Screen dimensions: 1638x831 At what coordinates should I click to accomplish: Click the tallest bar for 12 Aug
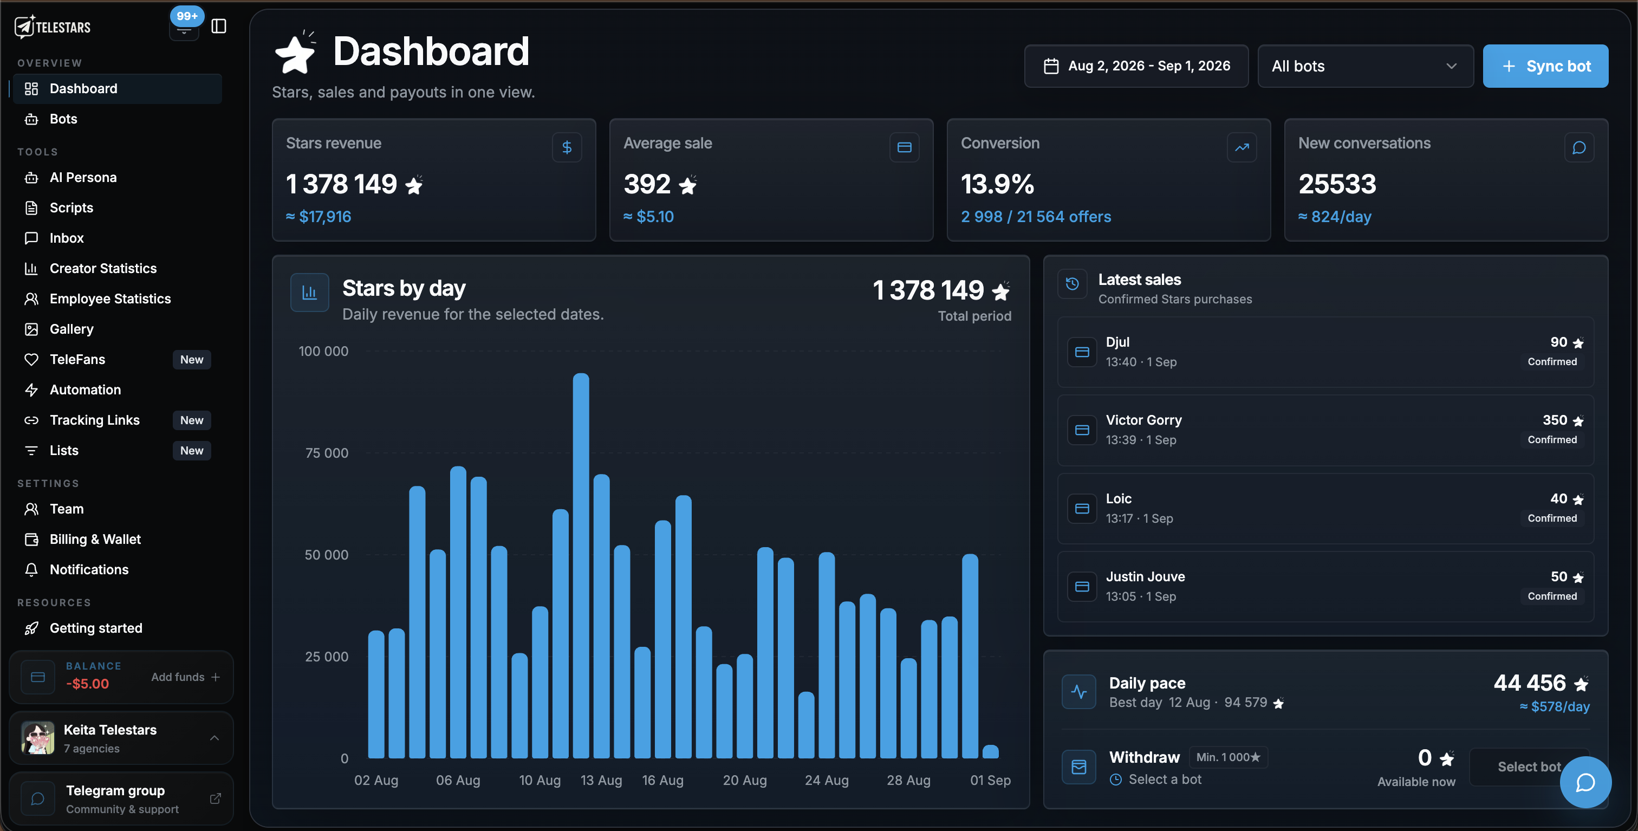[x=581, y=566]
